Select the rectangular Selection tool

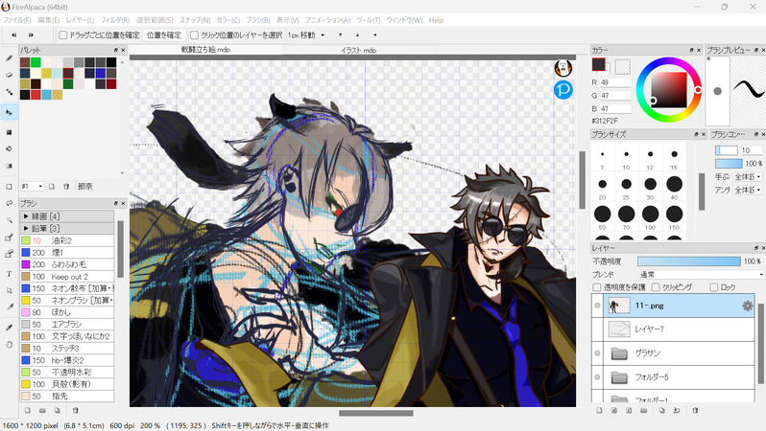[x=9, y=187]
